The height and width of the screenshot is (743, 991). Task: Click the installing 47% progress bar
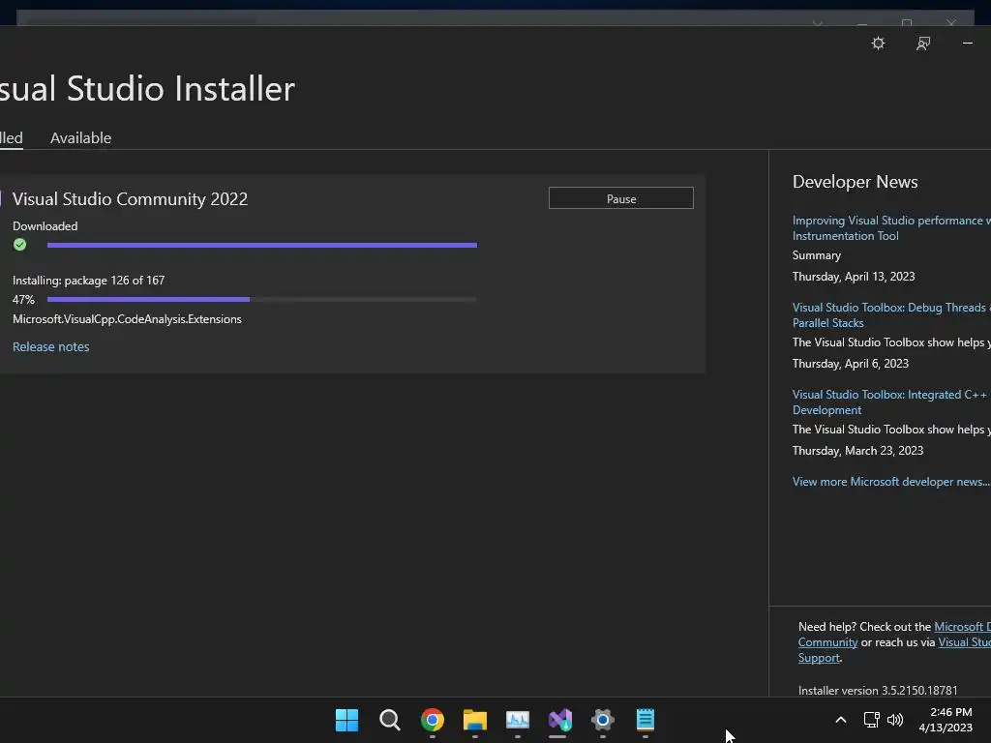261,300
